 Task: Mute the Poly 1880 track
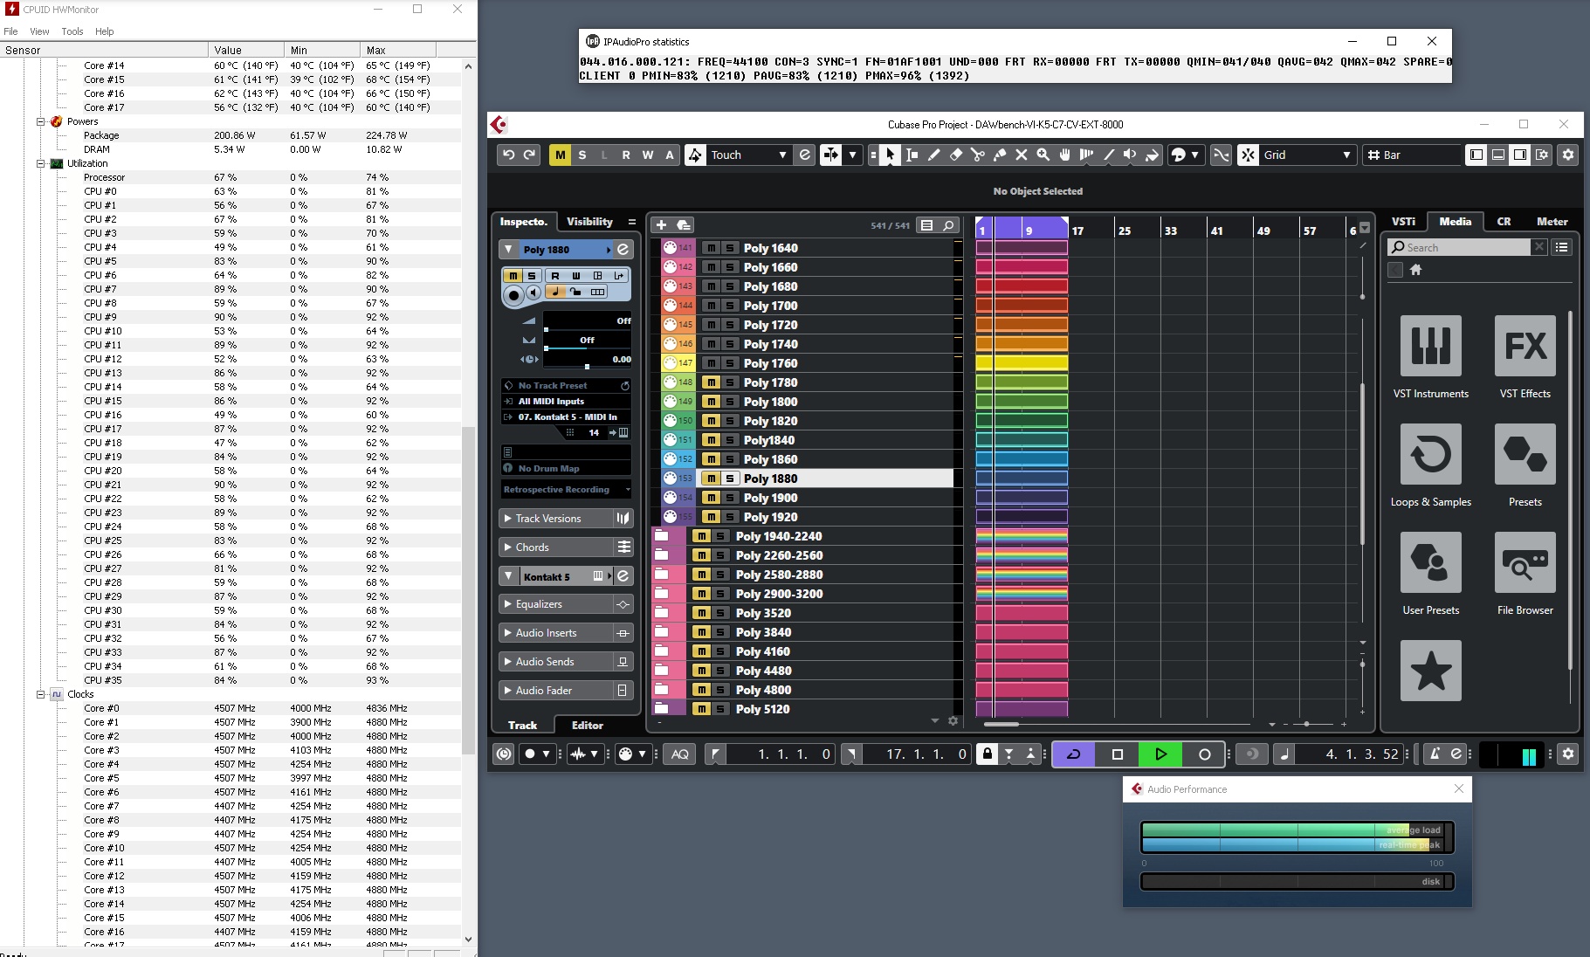711,478
